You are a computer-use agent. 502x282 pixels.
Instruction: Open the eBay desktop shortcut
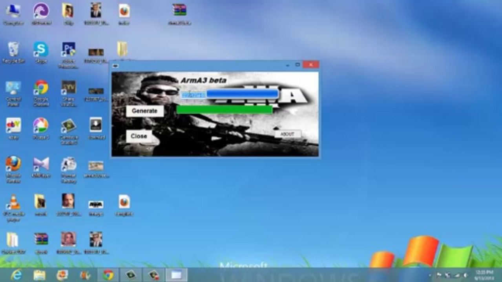pos(13,129)
